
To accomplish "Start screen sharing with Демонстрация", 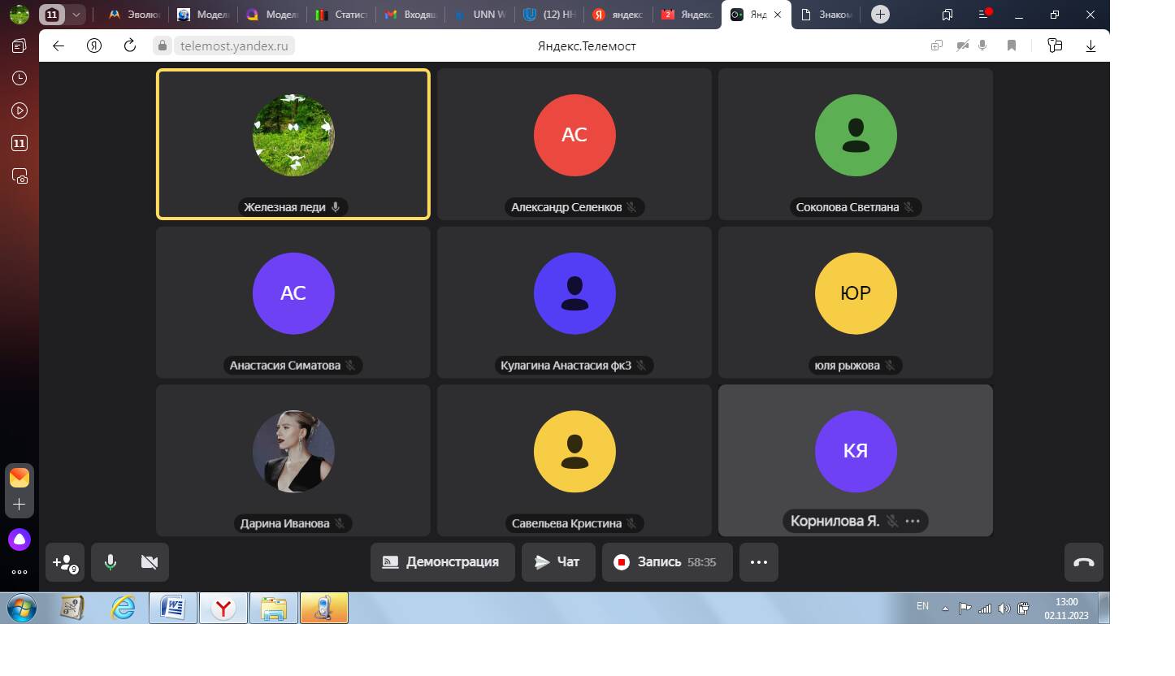I will pyautogui.click(x=443, y=562).
